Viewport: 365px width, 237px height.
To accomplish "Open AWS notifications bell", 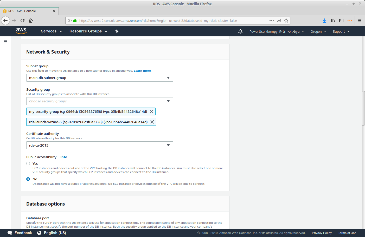I will pyautogui.click(x=240, y=31).
